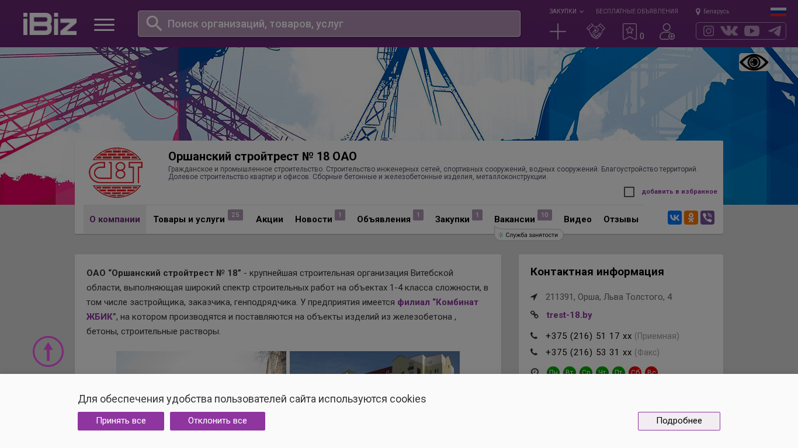This screenshot has width=798, height=448.
Task: Click the scroll-to-top arrow button
Action: coord(48,351)
